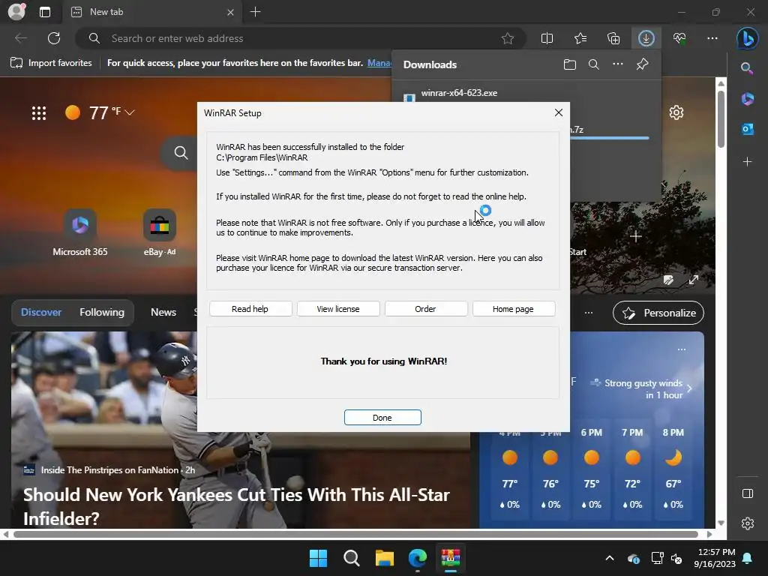Open the News feed tab
The width and height of the screenshot is (768, 576).
click(163, 313)
